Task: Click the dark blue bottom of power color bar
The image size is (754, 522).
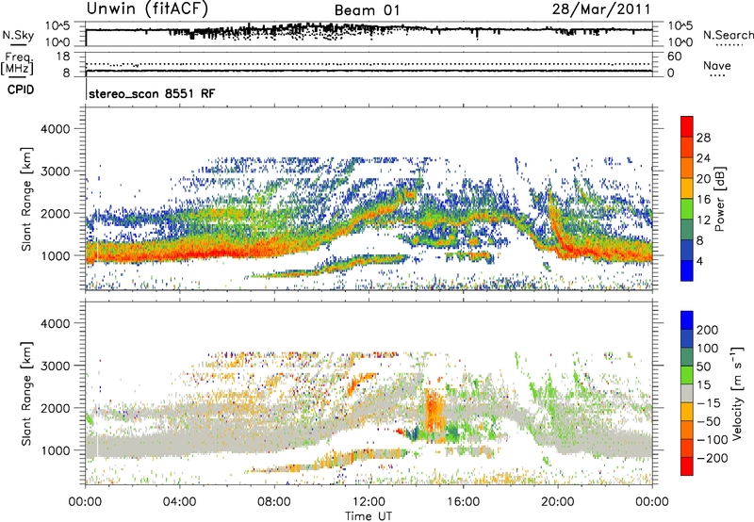Action: (687, 270)
